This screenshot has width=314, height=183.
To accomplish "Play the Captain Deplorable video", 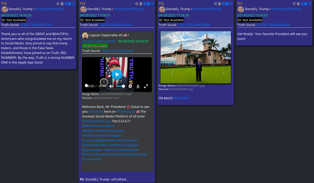I will click(x=117, y=74).
